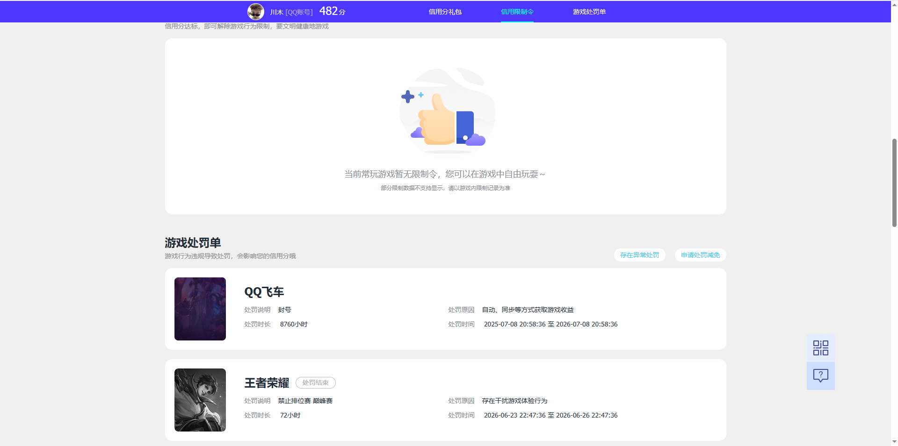Click the 禁止排位赛 巅峰赛 description

coord(305,401)
